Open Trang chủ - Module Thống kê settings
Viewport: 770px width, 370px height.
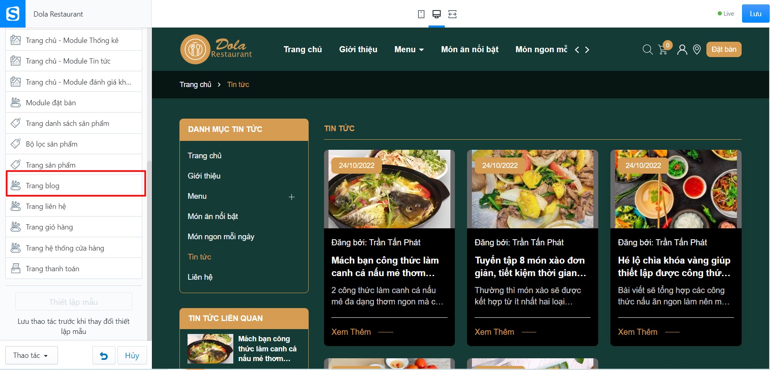coord(74,40)
